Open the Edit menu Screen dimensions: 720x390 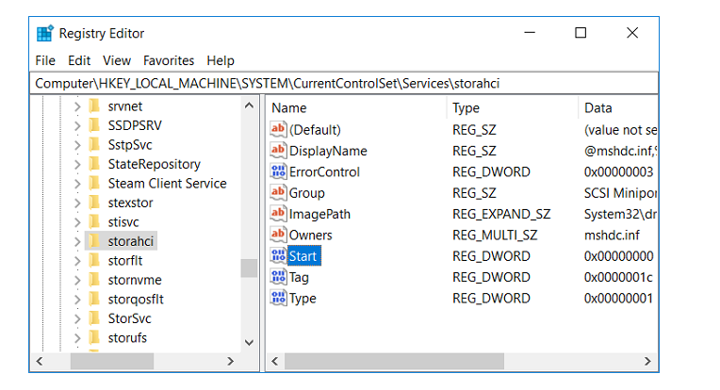(79, 60)
